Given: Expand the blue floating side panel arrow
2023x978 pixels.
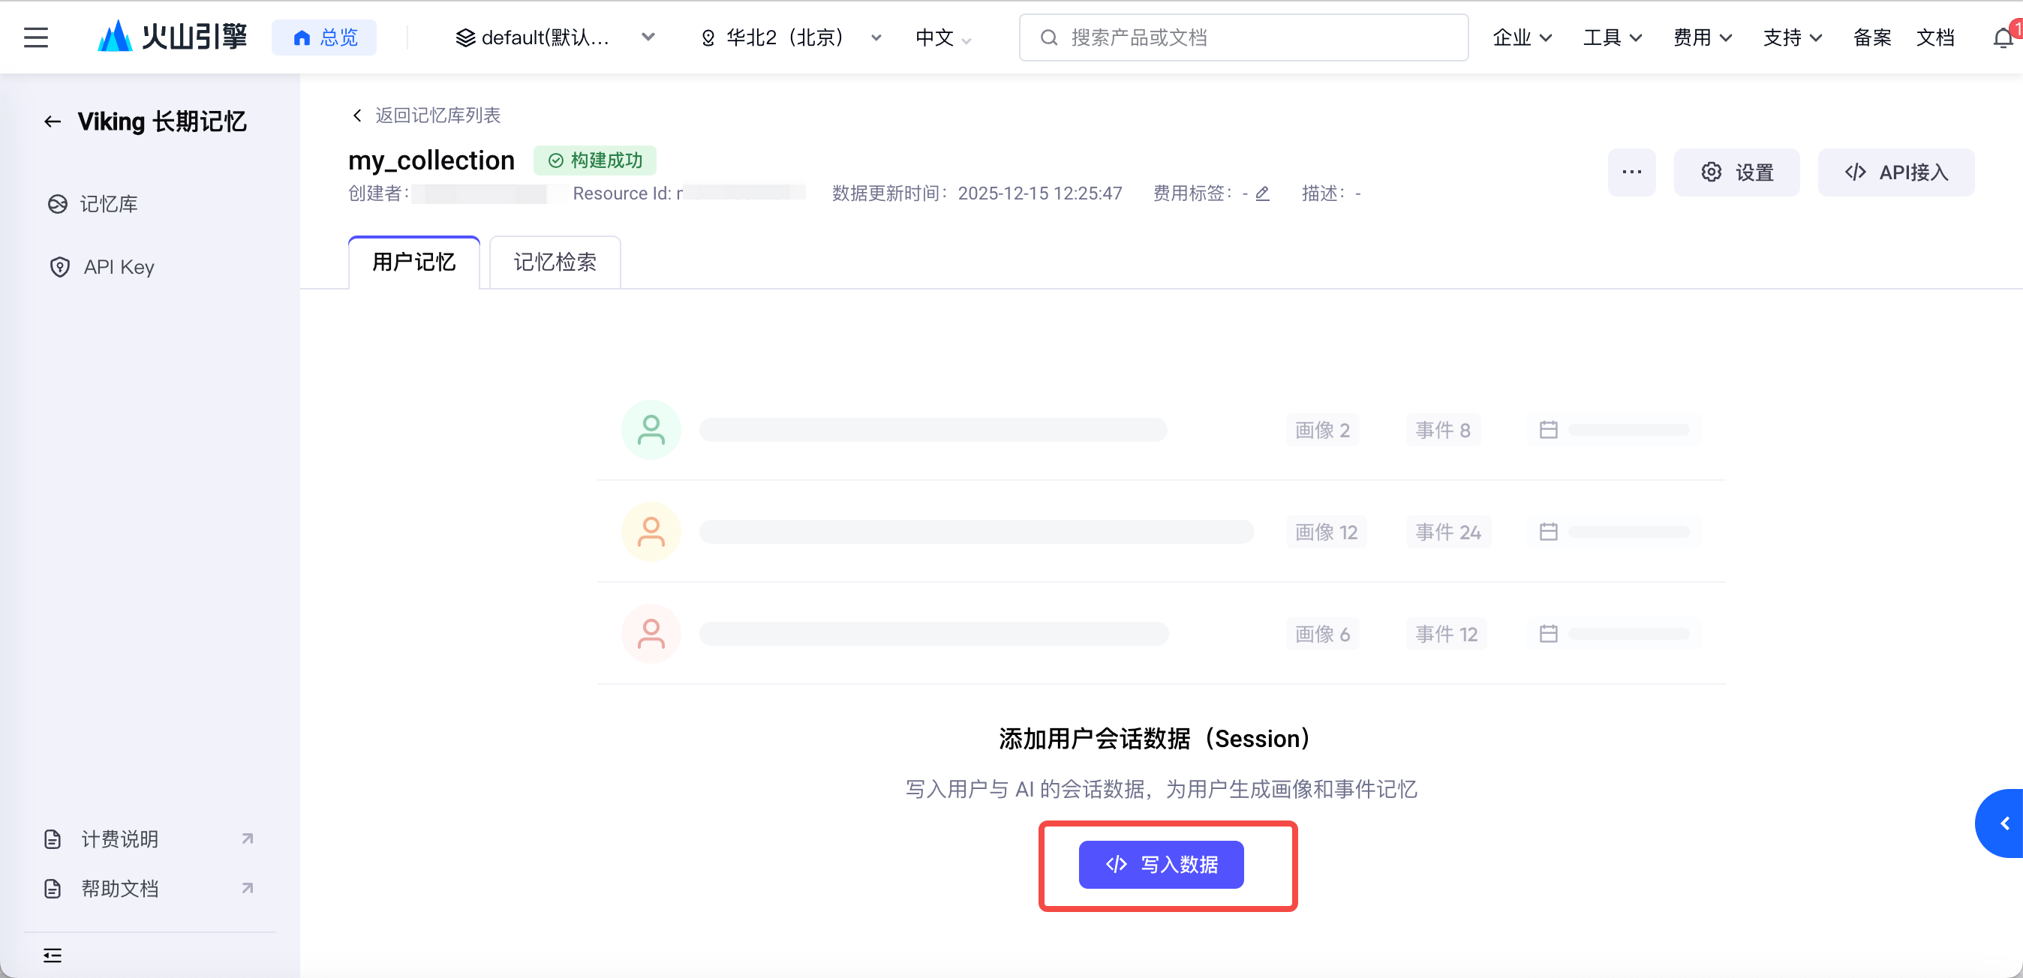Looking at the screenshot, I should pos(2003,823).
